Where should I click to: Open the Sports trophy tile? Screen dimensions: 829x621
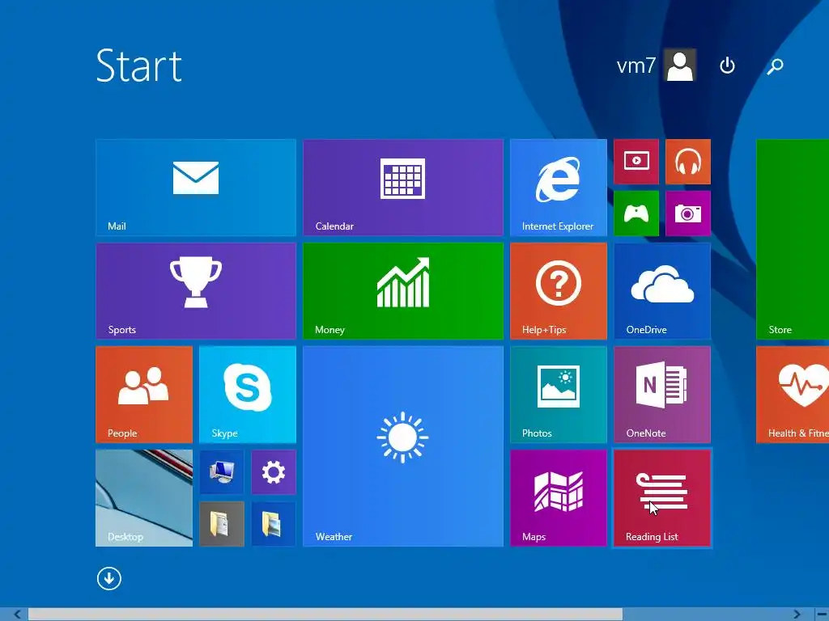click(x=196, y=291)
